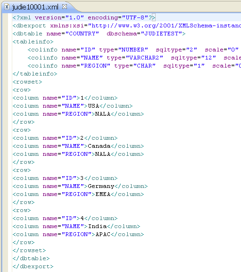Click the colinfo line with type CHAR
This screenshot has width=241, height=272.
tap(134, 66)
